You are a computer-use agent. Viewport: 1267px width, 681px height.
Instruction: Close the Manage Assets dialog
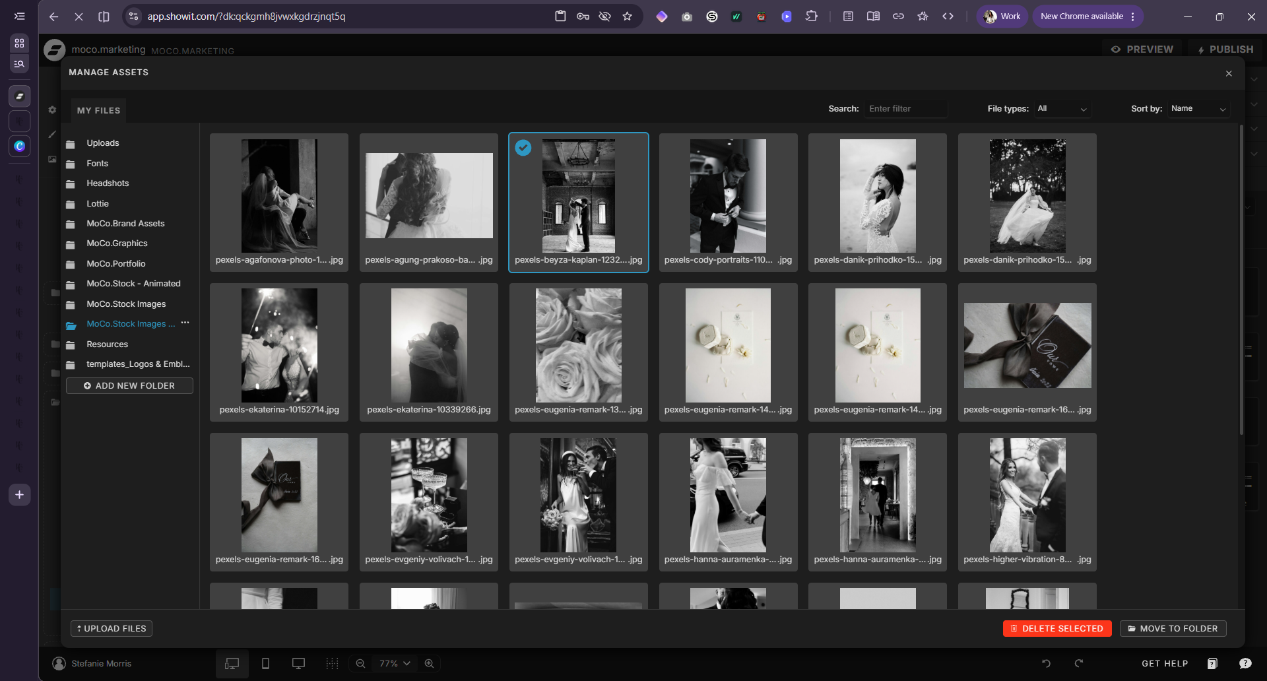[1229, 73]
